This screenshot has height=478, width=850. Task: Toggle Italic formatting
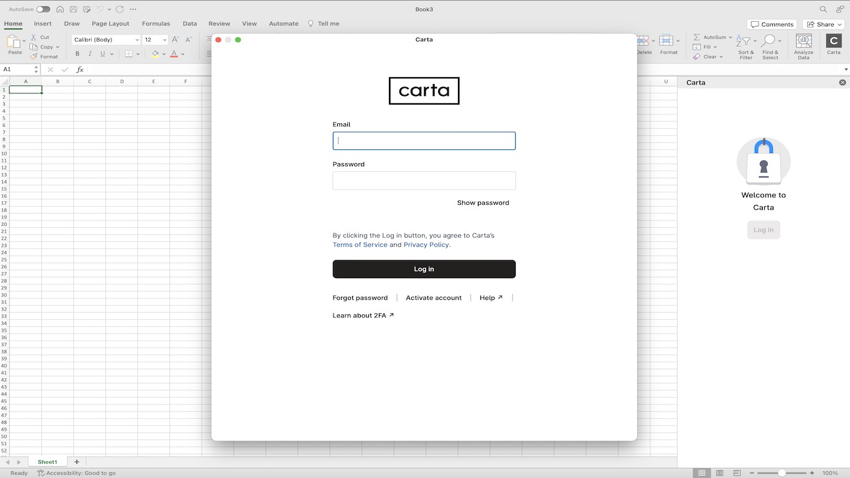[x=90, y=54]
